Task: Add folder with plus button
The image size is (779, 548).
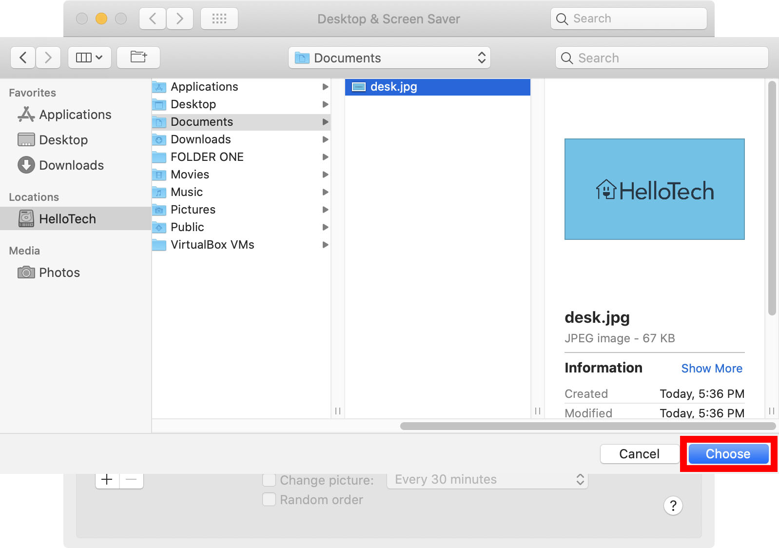Action: [107, 480]
